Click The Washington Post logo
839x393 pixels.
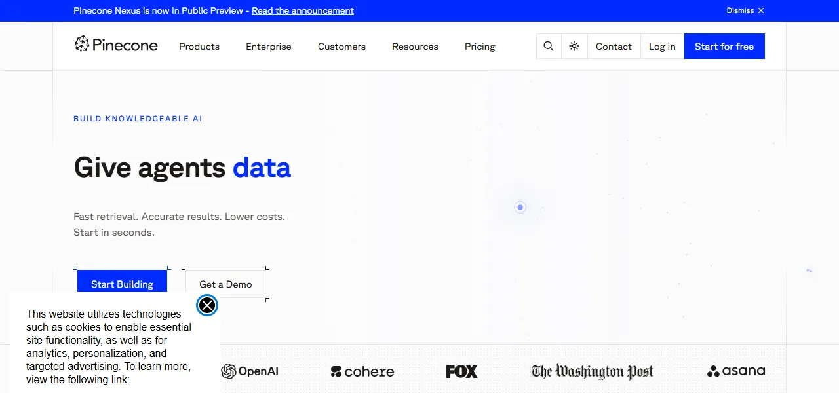tap(593, 371)
